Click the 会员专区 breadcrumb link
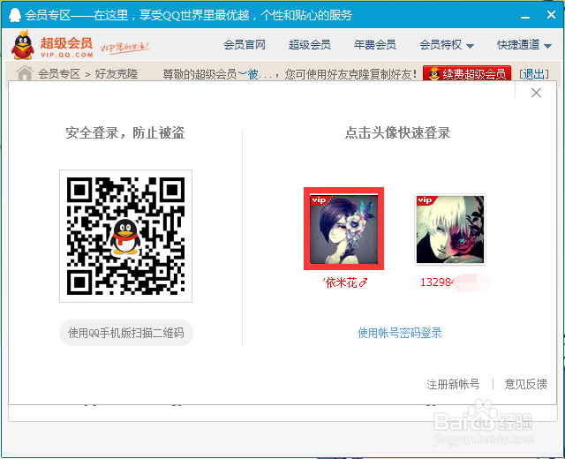 point(59,74)
